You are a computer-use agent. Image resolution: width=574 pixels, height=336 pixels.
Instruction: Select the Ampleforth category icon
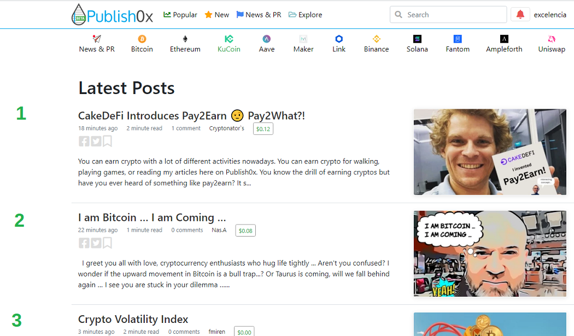click(x=504, y=39)
